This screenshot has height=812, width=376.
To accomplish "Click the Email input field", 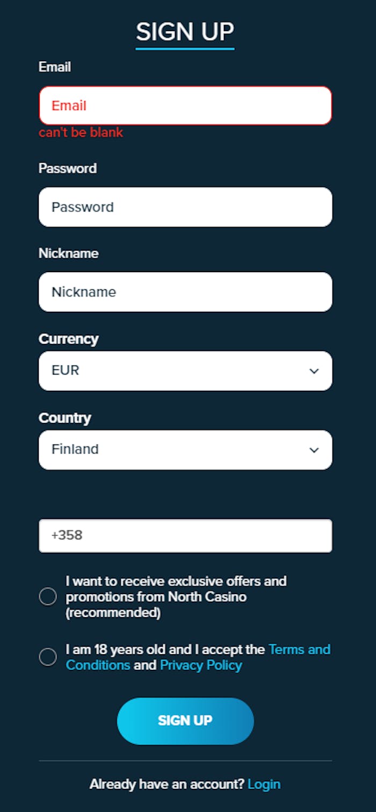I will click(185, 106).
